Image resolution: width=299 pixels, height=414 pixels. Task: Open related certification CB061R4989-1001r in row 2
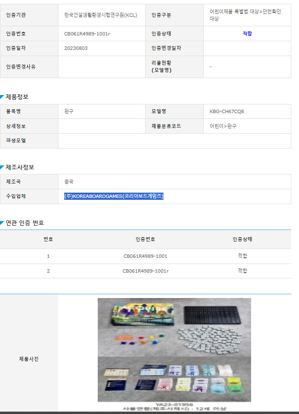click(145, 271)
